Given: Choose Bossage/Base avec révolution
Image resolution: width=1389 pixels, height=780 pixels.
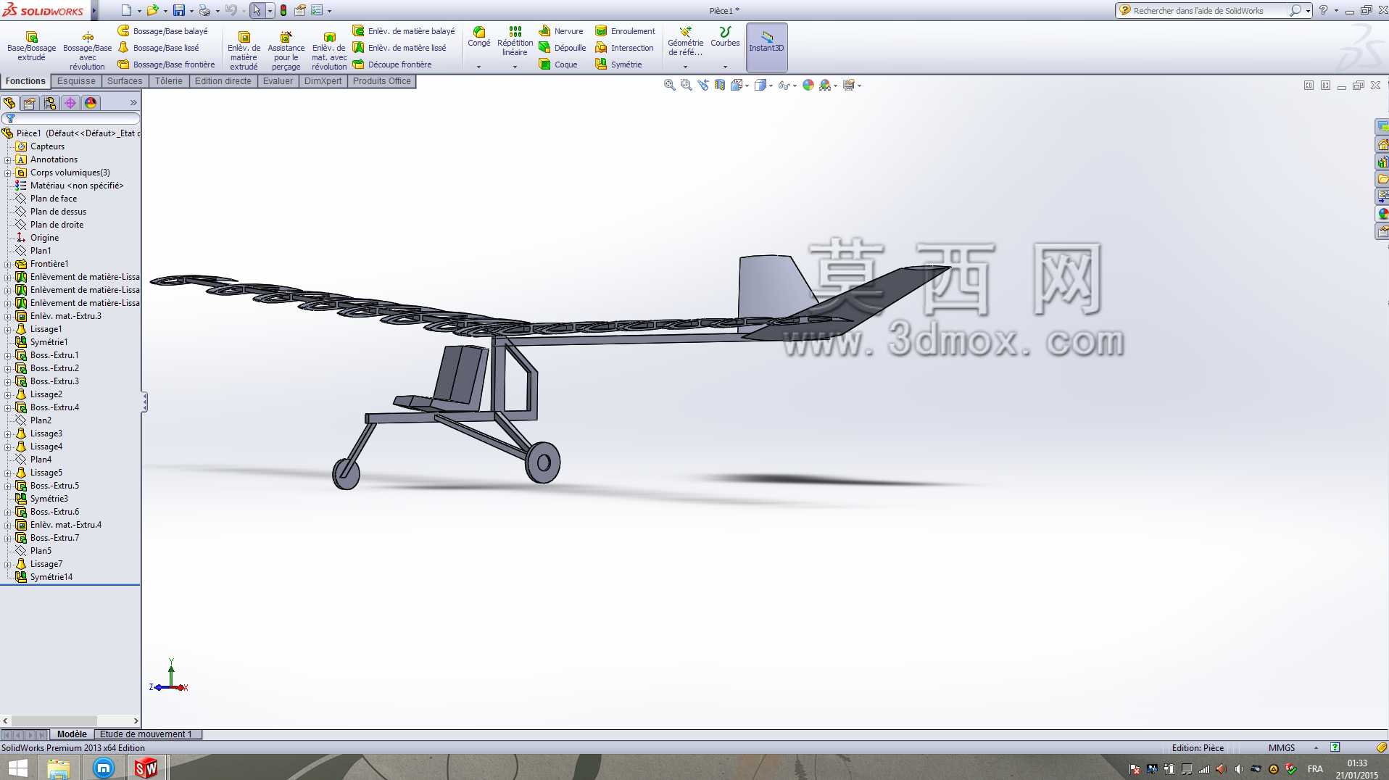Looking at the screenshot, I should pyautogui.click(x=87, y=51).
